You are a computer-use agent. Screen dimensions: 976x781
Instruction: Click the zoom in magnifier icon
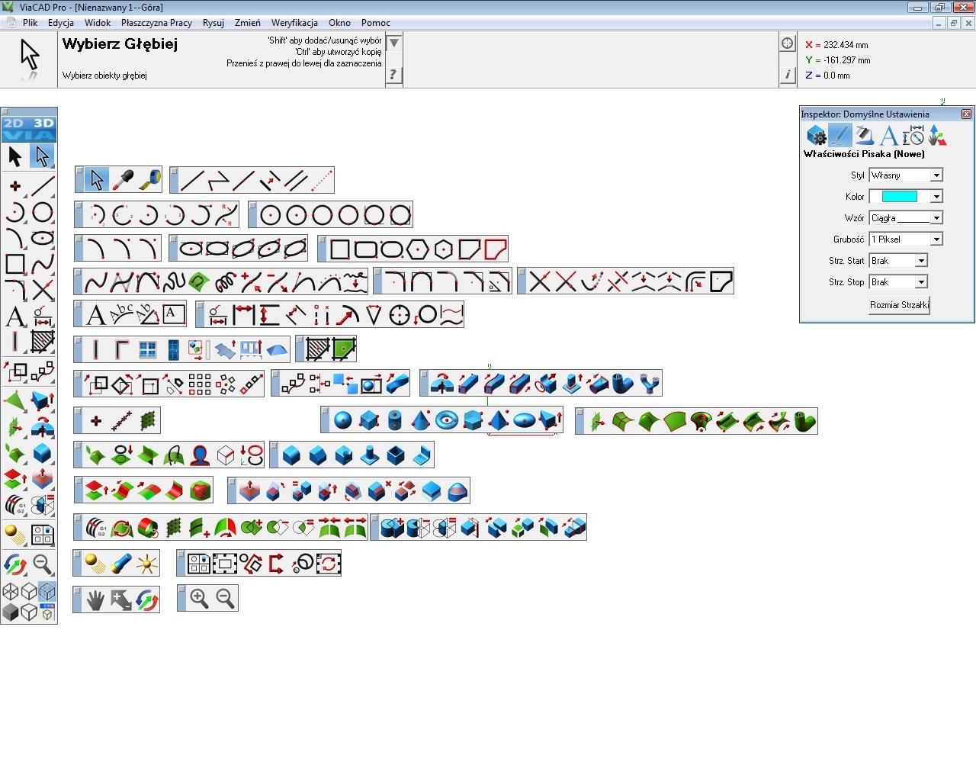coord(200,599)
